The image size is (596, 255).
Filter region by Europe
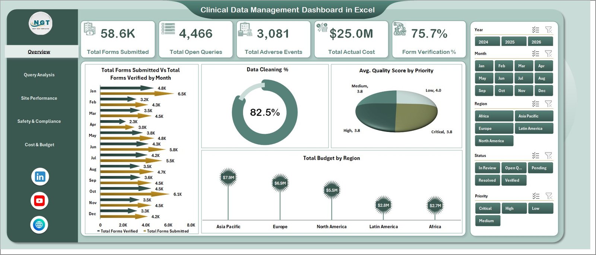[494, 128]
